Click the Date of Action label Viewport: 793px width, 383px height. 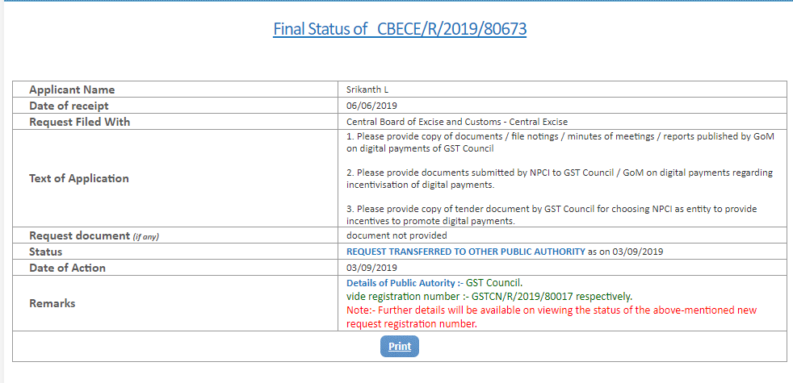click(x=67, y=268)
